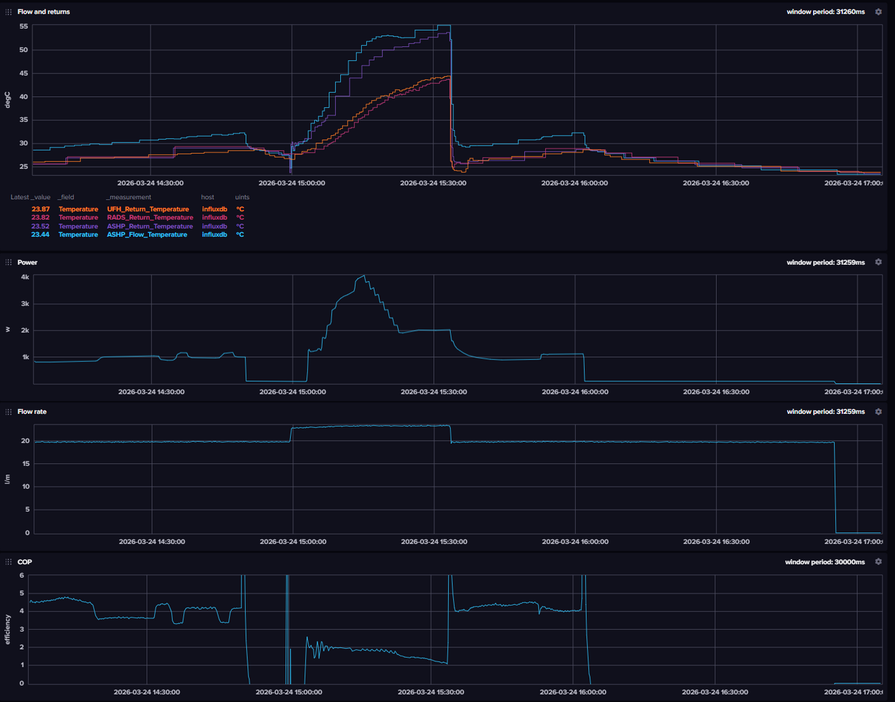Grab the Flow and returns drag handle
The width and height of the screenshot is (895, 702).
tap(8, 12)
